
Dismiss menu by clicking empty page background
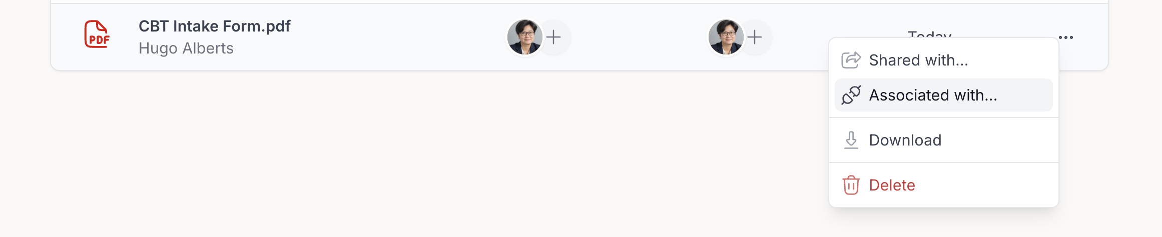point(400,160)
